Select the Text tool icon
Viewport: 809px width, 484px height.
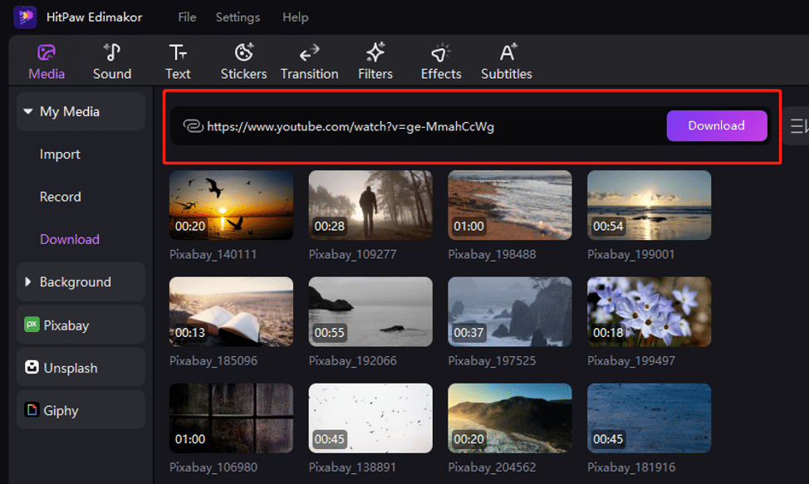178,54
